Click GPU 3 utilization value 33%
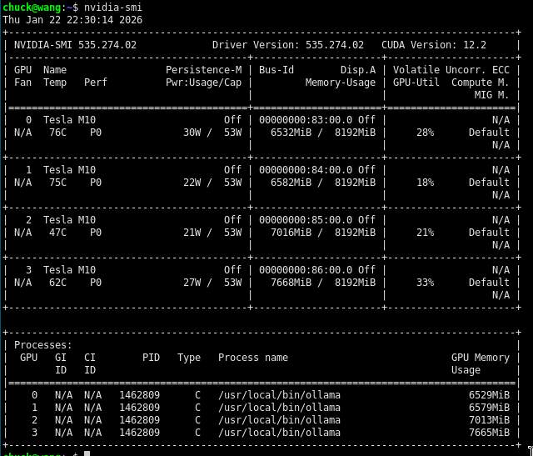 pyautogui.click(x=425, y=282)
